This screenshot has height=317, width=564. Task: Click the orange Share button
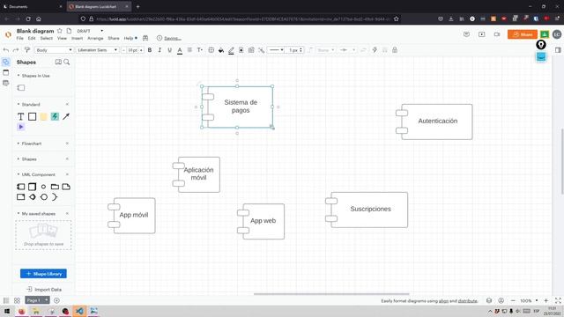pyautogui.click(x=523, y=34)
